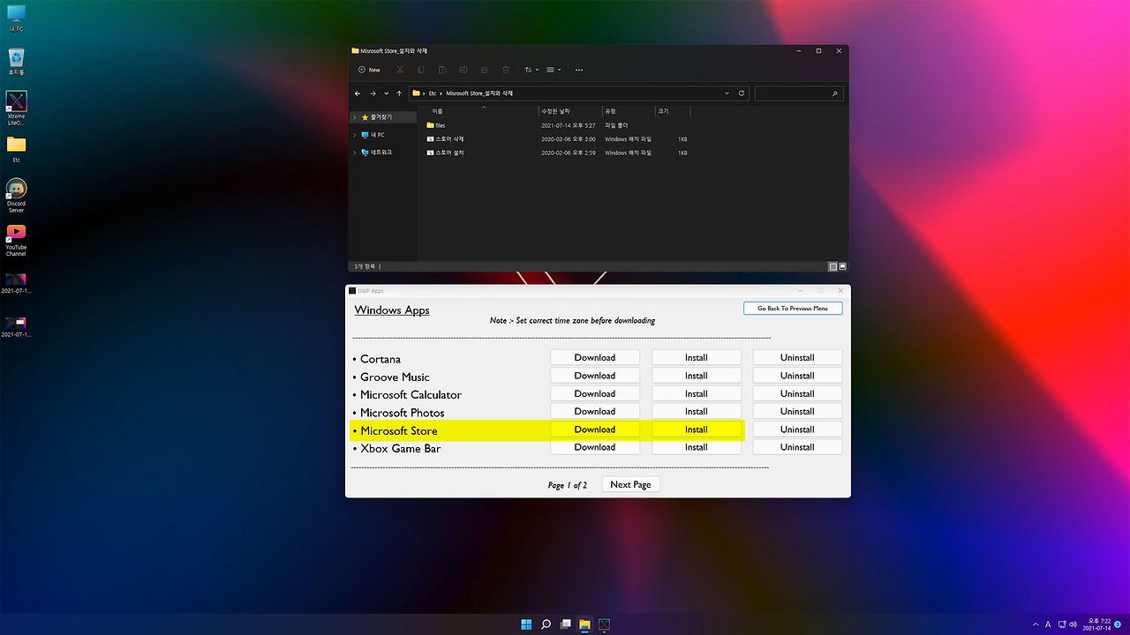Image resolution: width=1130 pixels, height=635 pixels.
Task: Click the Paste icon in Explorer toolbar
Action: point(442,70)
